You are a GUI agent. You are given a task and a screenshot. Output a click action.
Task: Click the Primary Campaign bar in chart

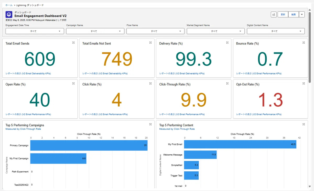pos(89,145)
